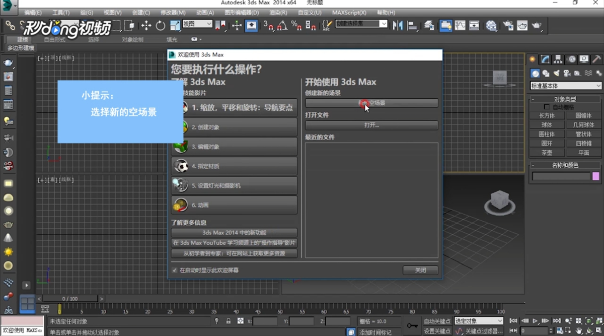The image size is (604, 336).
Task: Select the Shapes category icon
Action: pos(546,73)
